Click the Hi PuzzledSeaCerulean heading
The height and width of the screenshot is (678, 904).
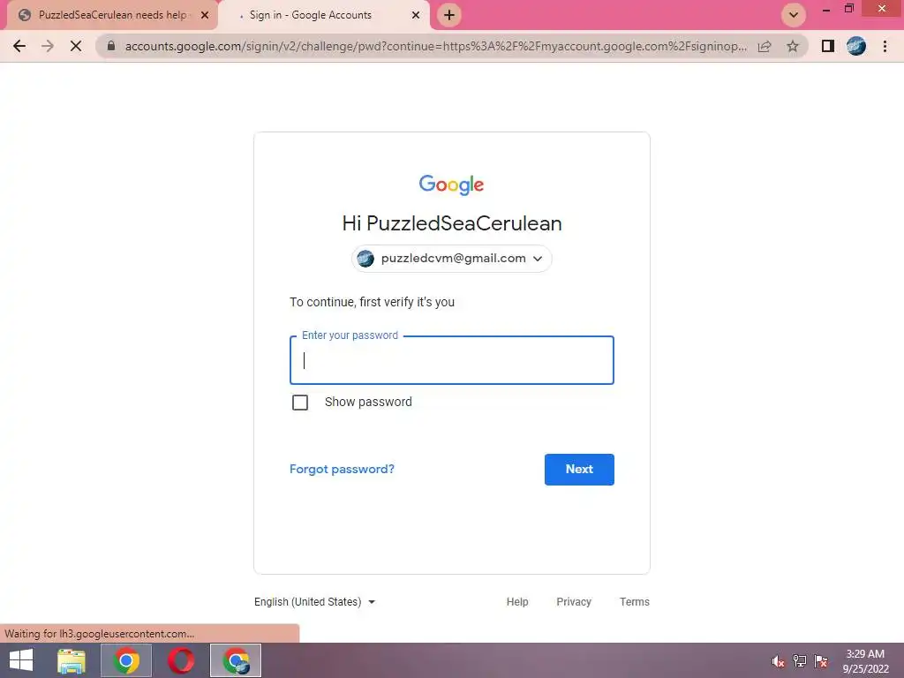[x=451, y=223]
